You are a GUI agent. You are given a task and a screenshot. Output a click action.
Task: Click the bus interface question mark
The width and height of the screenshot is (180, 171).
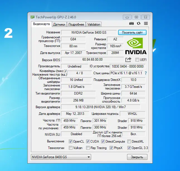pos(146,73)
